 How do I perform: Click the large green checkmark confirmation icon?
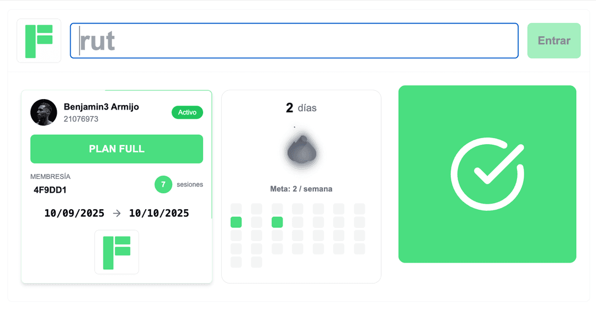(x=487, y=174)
